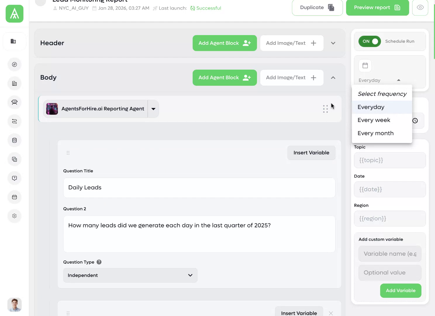
Task: Click Insert Variable for Daily Leads question
Action: [x=311, y=153]
